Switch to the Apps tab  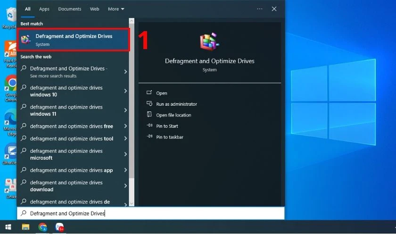click(44, 9)
